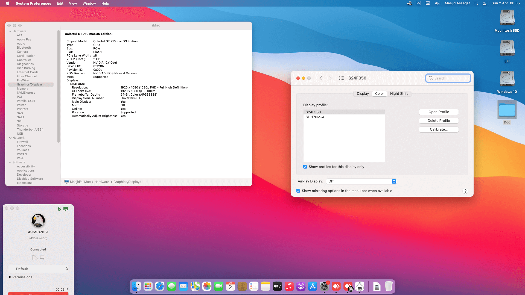
Task: Toggle Show mirroring options in menu bar
Action: (x=298, y=191)
